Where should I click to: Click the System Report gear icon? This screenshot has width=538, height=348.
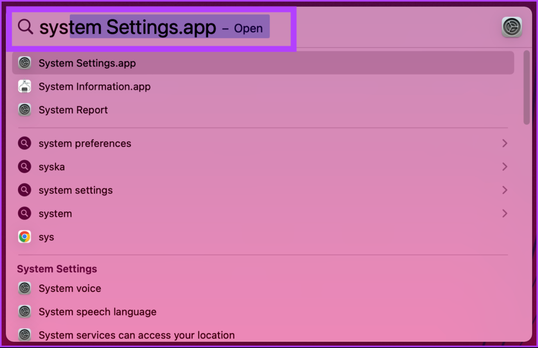tap(25, 110)
